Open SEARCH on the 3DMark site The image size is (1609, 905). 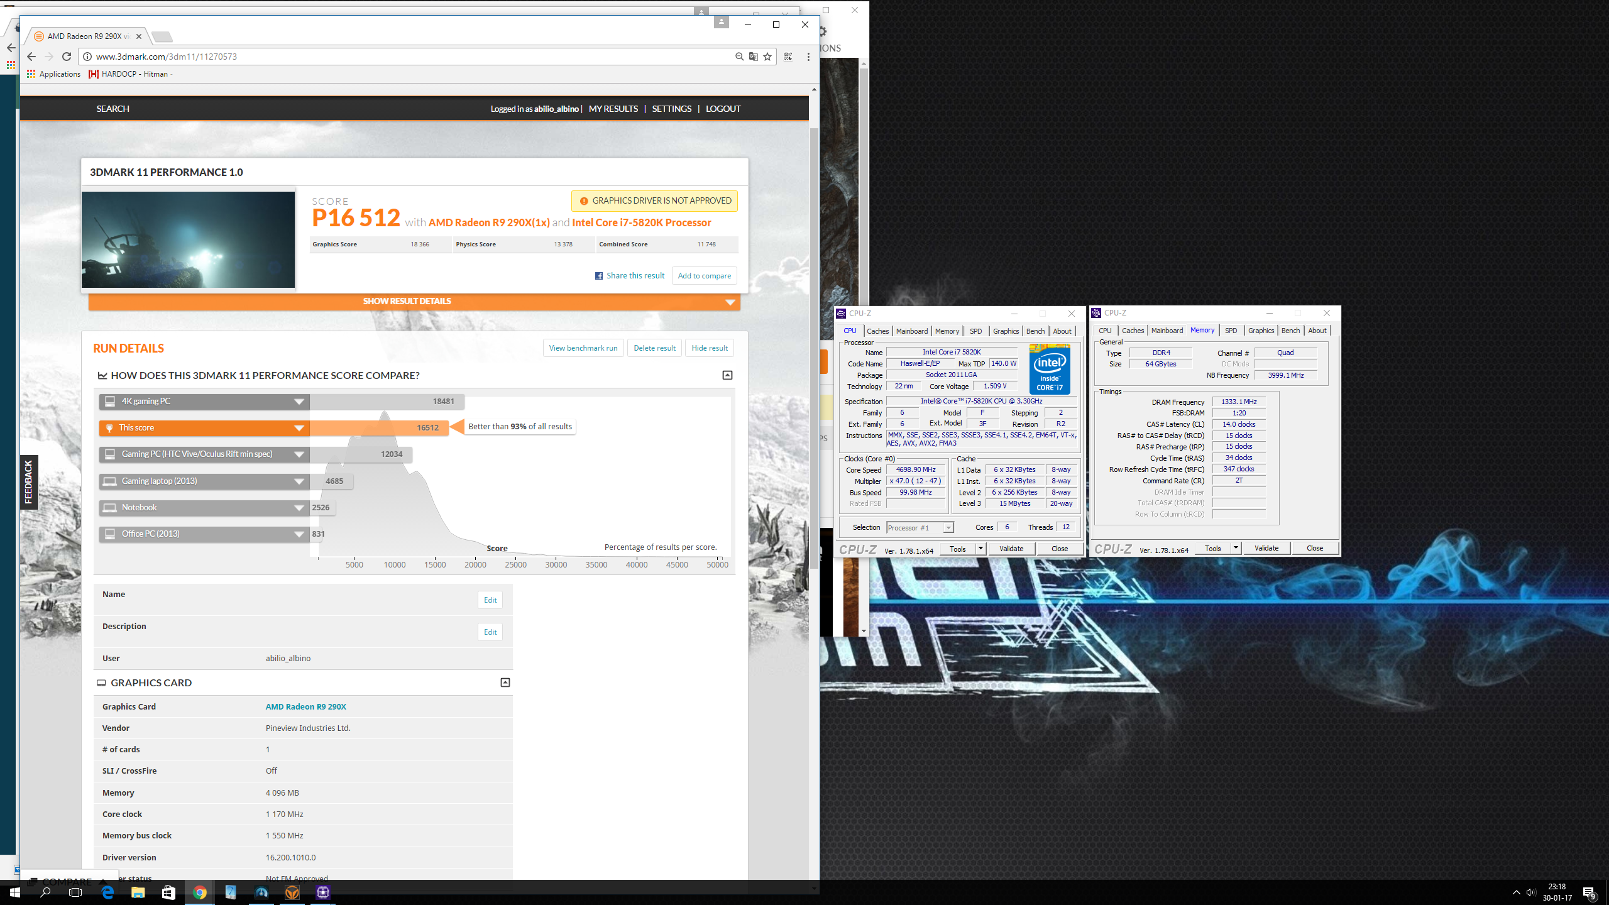pos(113,109)
